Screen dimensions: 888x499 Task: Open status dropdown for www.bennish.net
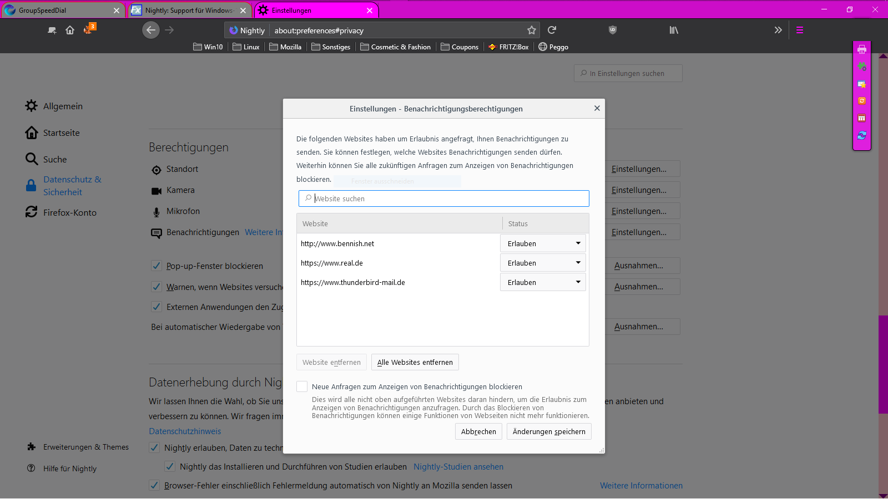pos(543,243)
